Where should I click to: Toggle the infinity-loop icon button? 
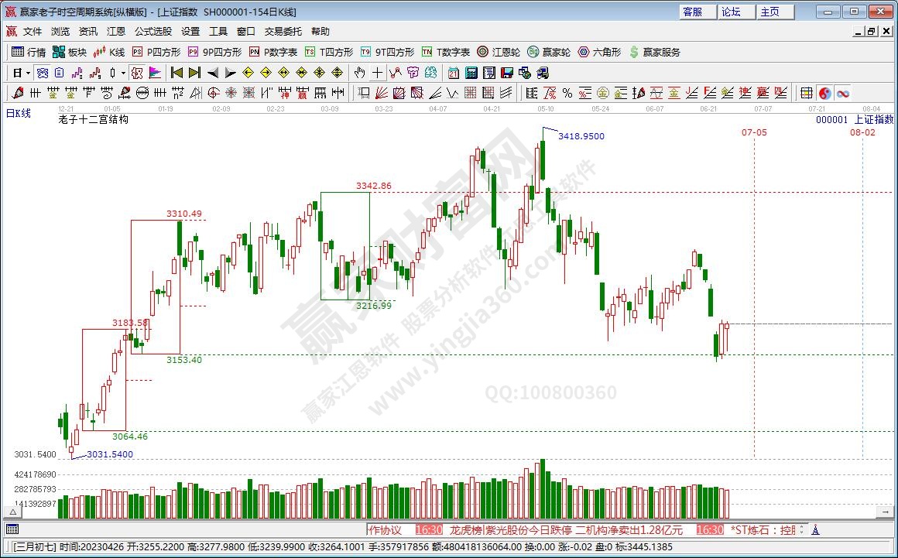coord(842,93)
